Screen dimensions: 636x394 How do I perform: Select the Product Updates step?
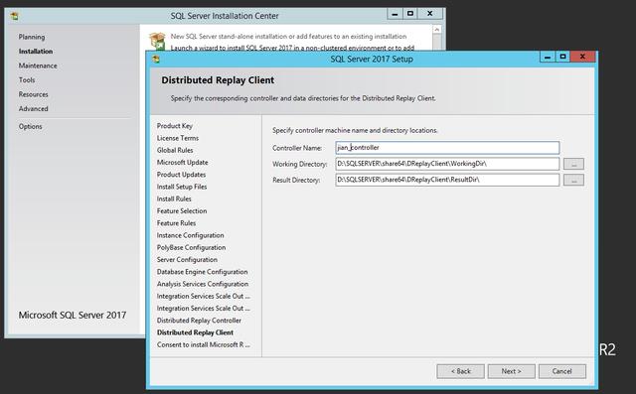(x=181, y=175)
